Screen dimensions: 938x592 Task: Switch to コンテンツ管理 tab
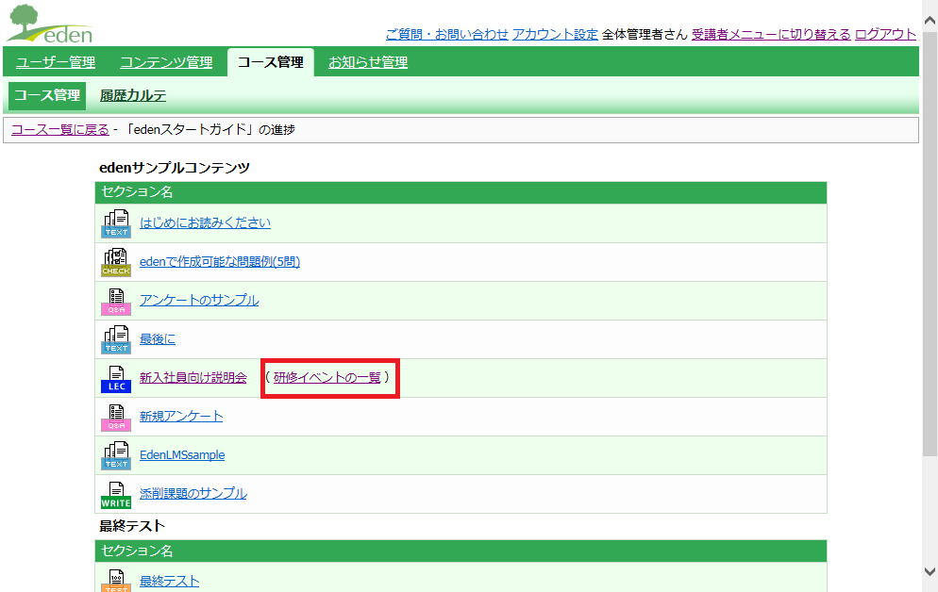[166, 62]
